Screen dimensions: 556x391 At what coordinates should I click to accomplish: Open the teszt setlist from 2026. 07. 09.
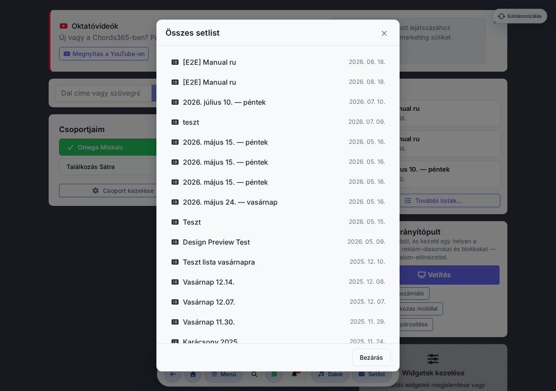(278, 122)
